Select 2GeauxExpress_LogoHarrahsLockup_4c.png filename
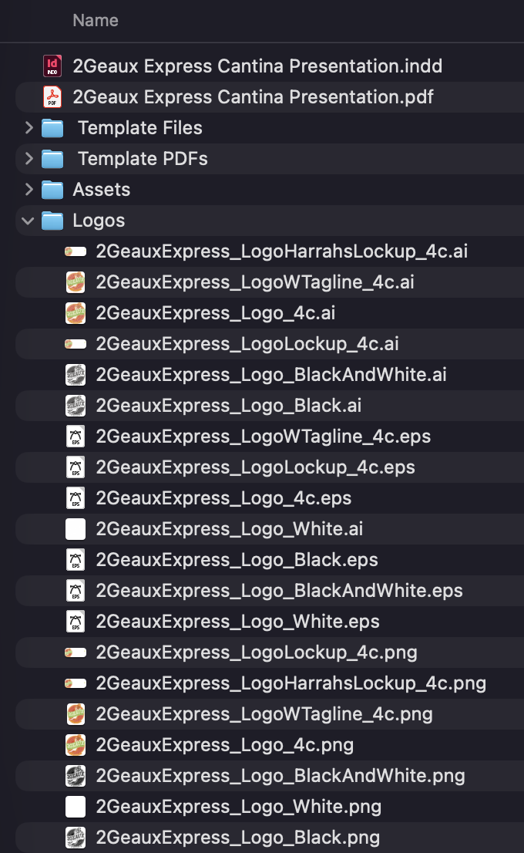The height and width of the screenshot is (853, 524). [x=291, y=683]
